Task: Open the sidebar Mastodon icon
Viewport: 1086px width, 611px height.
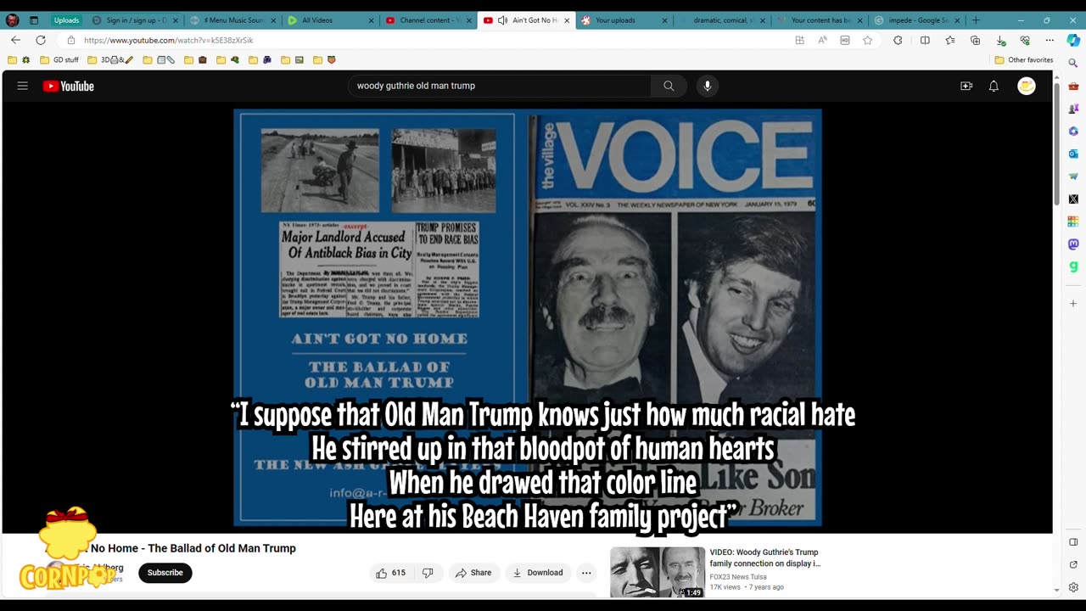Action: [1073, 244]
